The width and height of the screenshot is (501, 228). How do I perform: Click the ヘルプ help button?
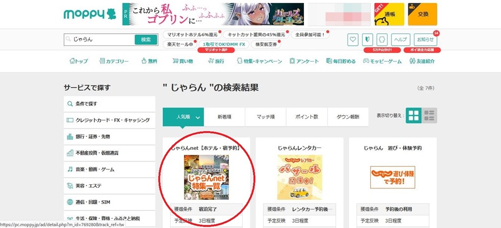[401, 40]
